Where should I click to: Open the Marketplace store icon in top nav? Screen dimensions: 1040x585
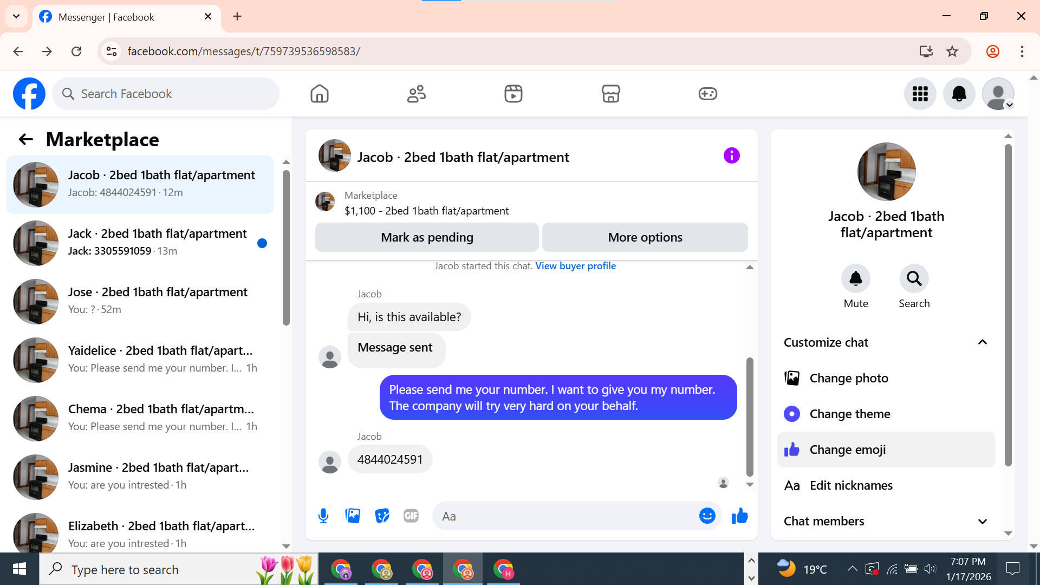click(x=610, y=94)
